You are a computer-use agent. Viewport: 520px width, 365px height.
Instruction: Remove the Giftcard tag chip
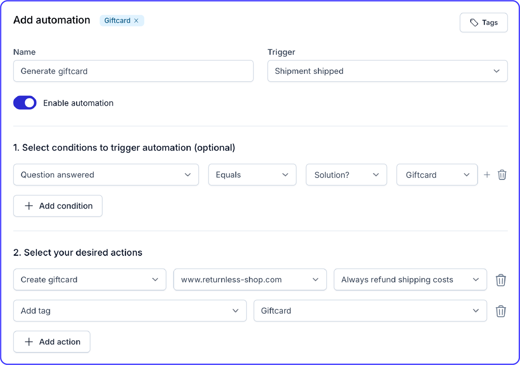point(137,20)
